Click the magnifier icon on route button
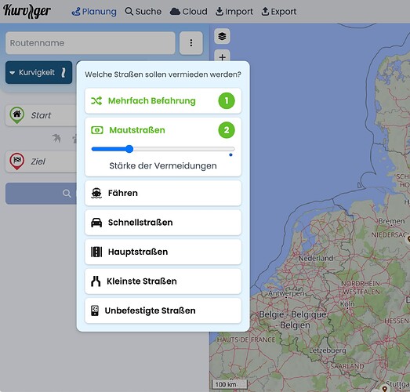The height and width of the screenshot is (392, 410). tap(67, 194)
